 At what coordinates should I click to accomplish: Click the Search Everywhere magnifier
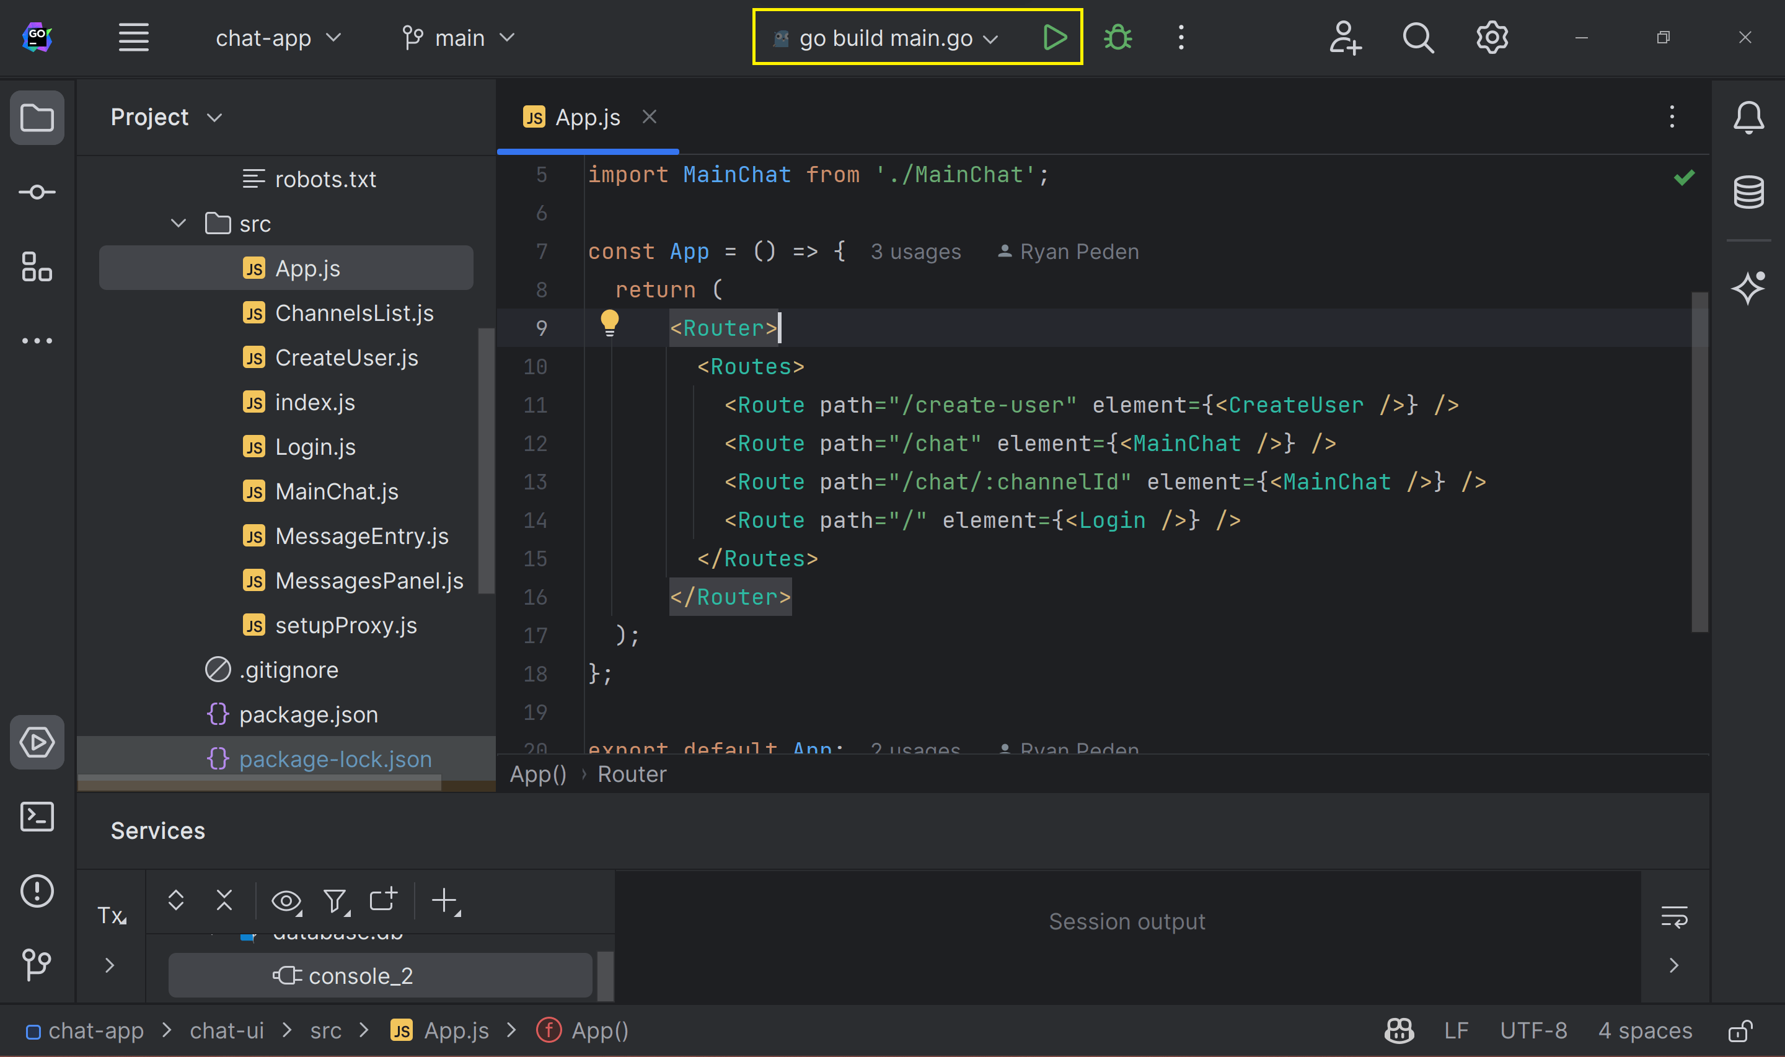tap(1417, 37)
